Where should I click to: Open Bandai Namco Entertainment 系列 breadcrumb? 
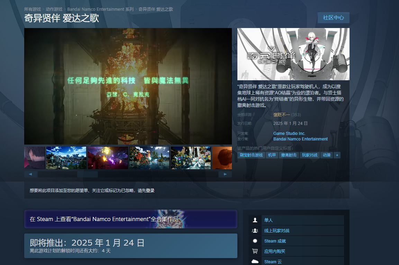[100, 9]
